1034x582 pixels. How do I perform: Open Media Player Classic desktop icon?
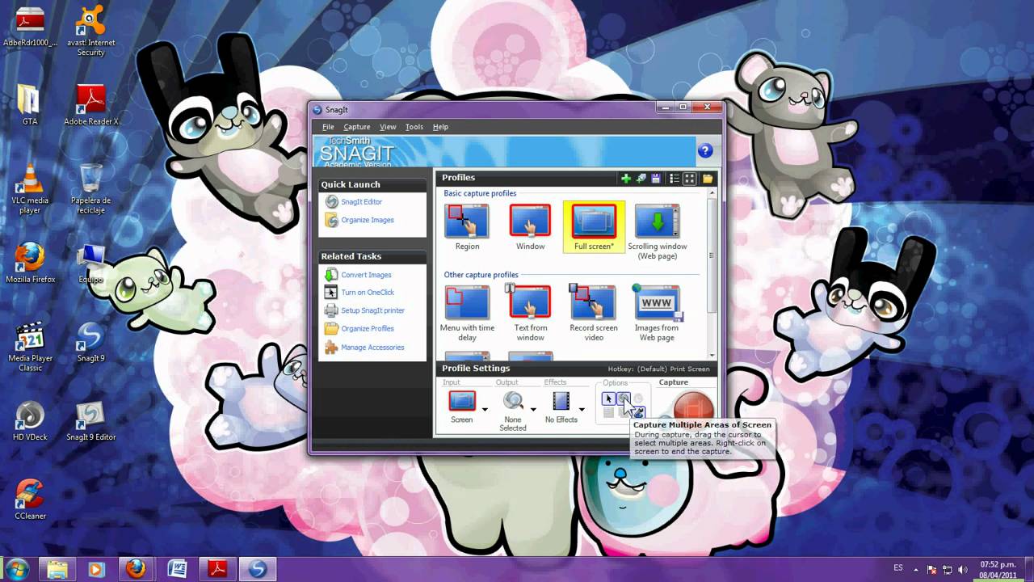point(30,346)
